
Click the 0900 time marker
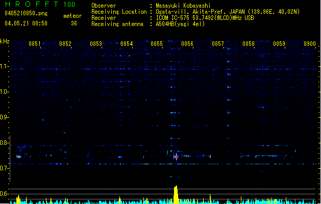(310, 44)
